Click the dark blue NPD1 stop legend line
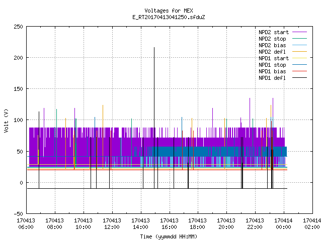The width and height of the screenshot is (322, 241). click(300, 65)
